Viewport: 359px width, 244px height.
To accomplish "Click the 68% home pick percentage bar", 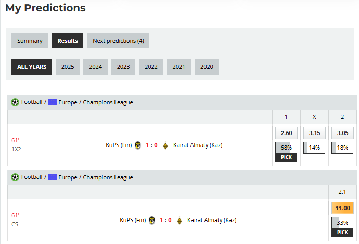I will tap(286, 148).
